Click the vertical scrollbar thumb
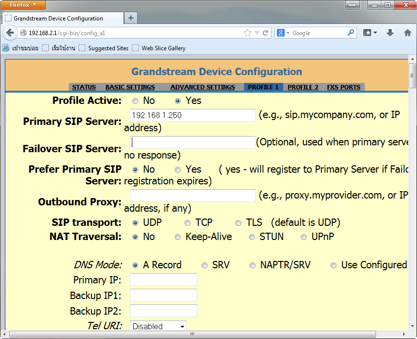This screenshot has width=417, height=339. pyautogui.click(x=412, y=76)
